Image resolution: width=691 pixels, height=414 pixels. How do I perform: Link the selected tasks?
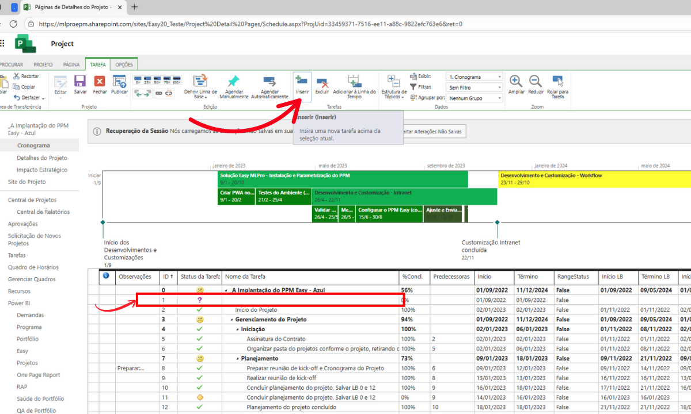coord(160,93)
